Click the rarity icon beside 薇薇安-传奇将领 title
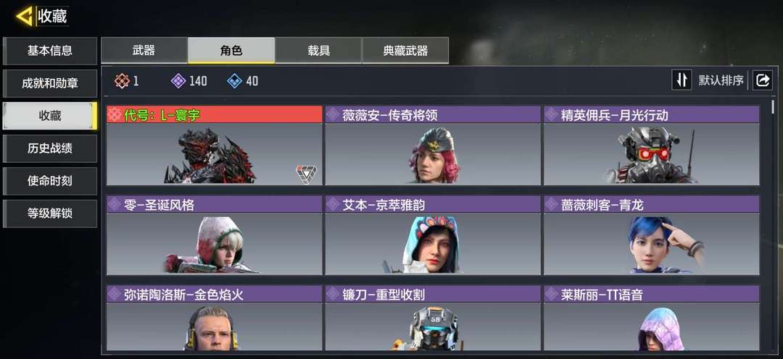 click(x=333, y=114)
